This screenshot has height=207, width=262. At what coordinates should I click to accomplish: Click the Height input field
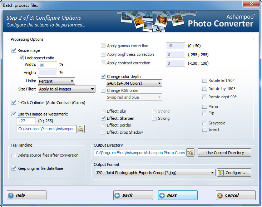[48, 73]
